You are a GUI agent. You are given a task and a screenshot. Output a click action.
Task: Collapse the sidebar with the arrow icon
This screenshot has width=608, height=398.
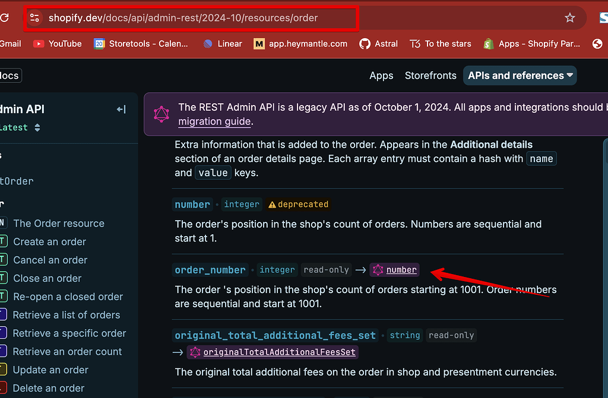(x=121, y=109)
